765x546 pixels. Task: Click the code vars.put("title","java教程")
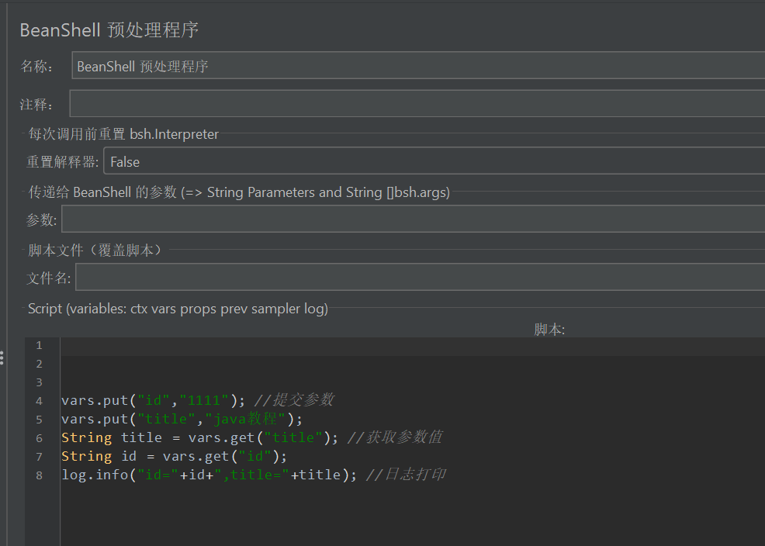182,420
